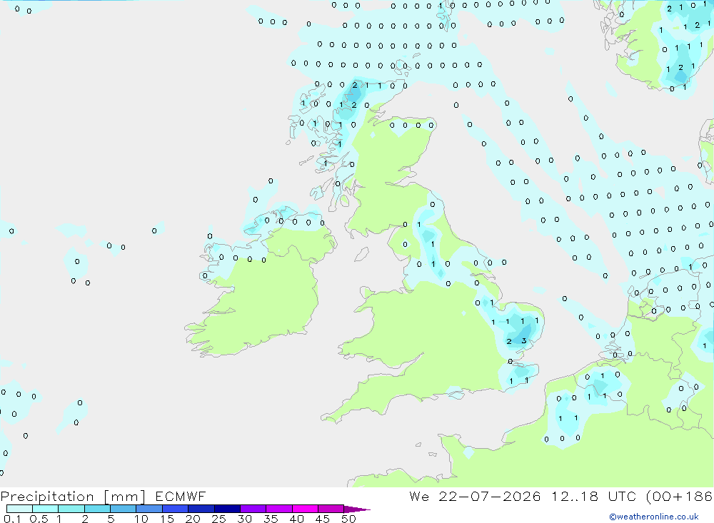Select the 15–20 mm royal blue swatch

tap(176, 509)
